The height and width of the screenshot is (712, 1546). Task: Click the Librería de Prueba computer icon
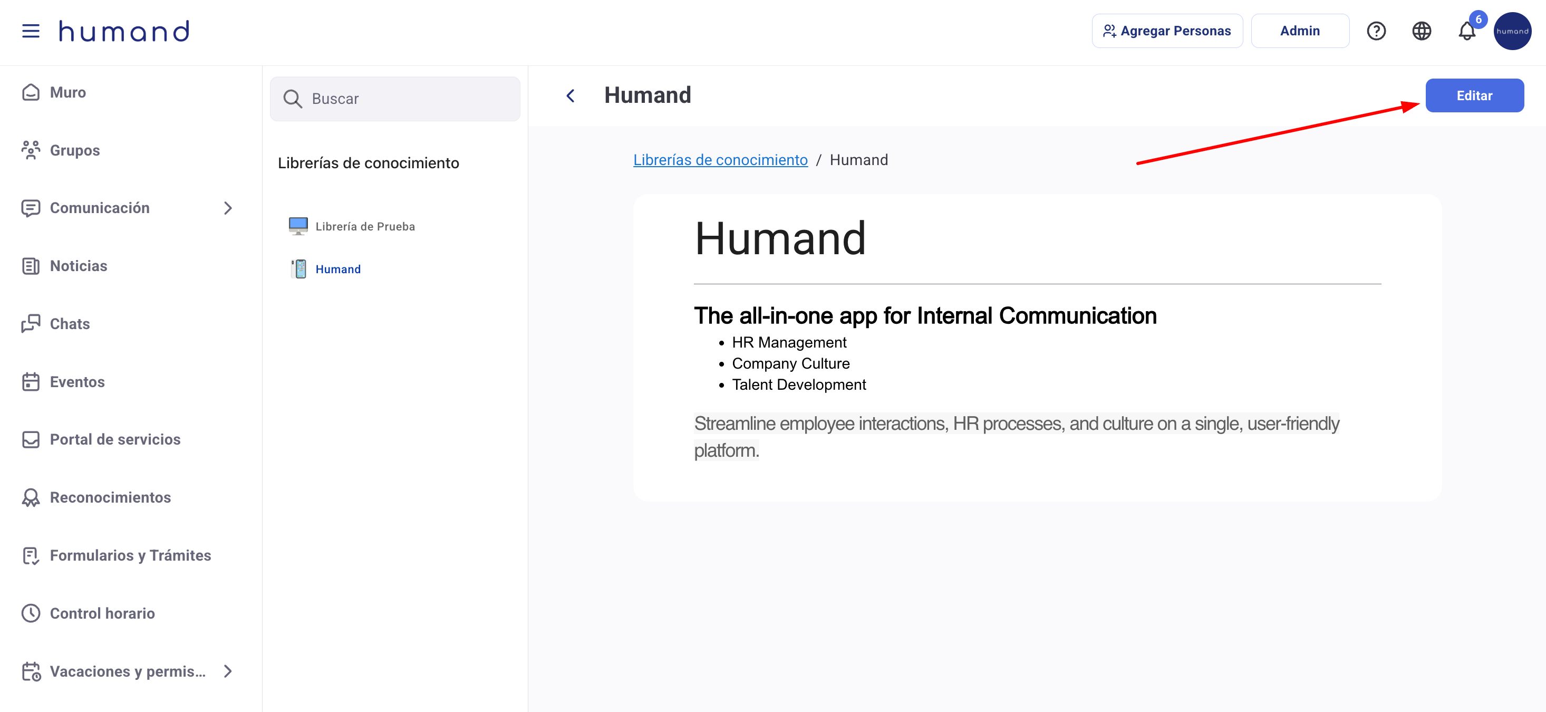[298, 226]
